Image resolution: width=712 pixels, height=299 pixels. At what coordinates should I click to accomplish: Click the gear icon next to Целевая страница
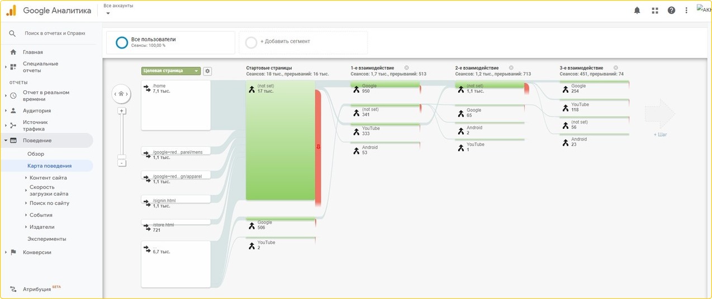[207, 71]
